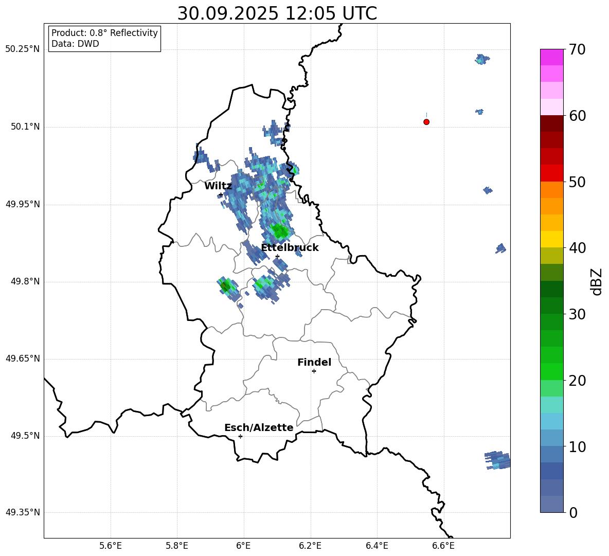Click the "Product: 0.8° Reflectivity" text
609x556 pixels.
click(104, 33)
